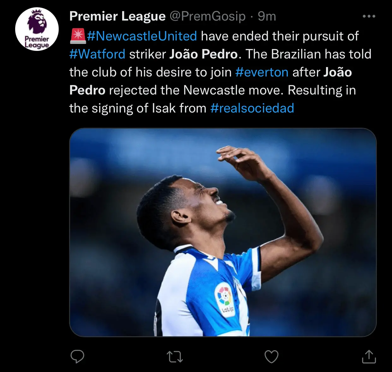Like the tweet with the heart icon
Screen dimensions: 392x372
[271, 357]
